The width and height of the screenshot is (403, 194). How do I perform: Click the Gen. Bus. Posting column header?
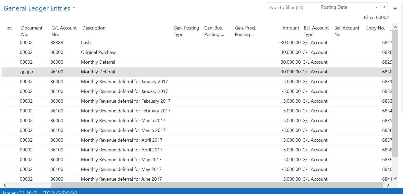[214, 31]
